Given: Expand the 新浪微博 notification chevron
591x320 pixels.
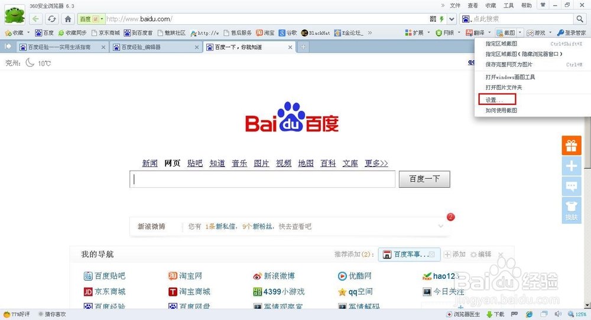Looking at the screenshot, I should point(441,226).
